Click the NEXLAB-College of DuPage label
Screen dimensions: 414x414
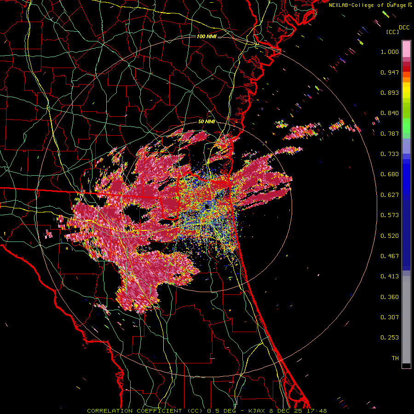click(x=370, y=5)
